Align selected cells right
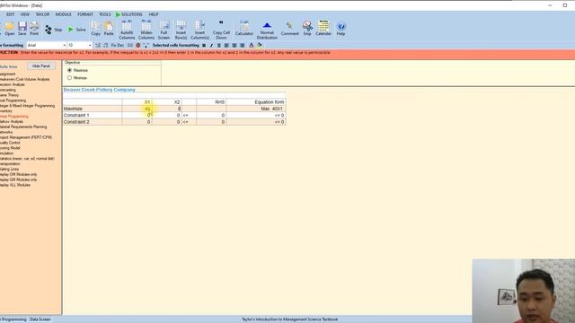Image resolution: width=575 pixels, height=323 pixels. [x=242, y=46]
